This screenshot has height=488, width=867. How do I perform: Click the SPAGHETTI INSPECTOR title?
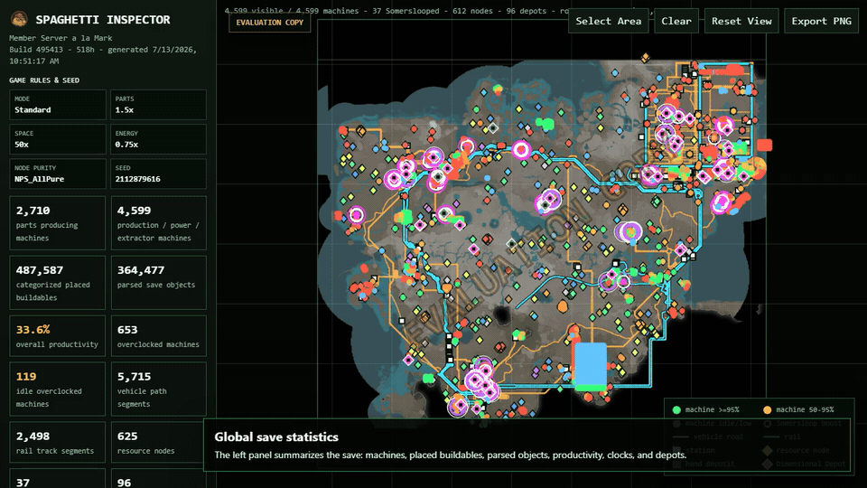103,20
